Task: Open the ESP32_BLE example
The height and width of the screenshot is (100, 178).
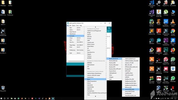Action: (x=131, y=71)
